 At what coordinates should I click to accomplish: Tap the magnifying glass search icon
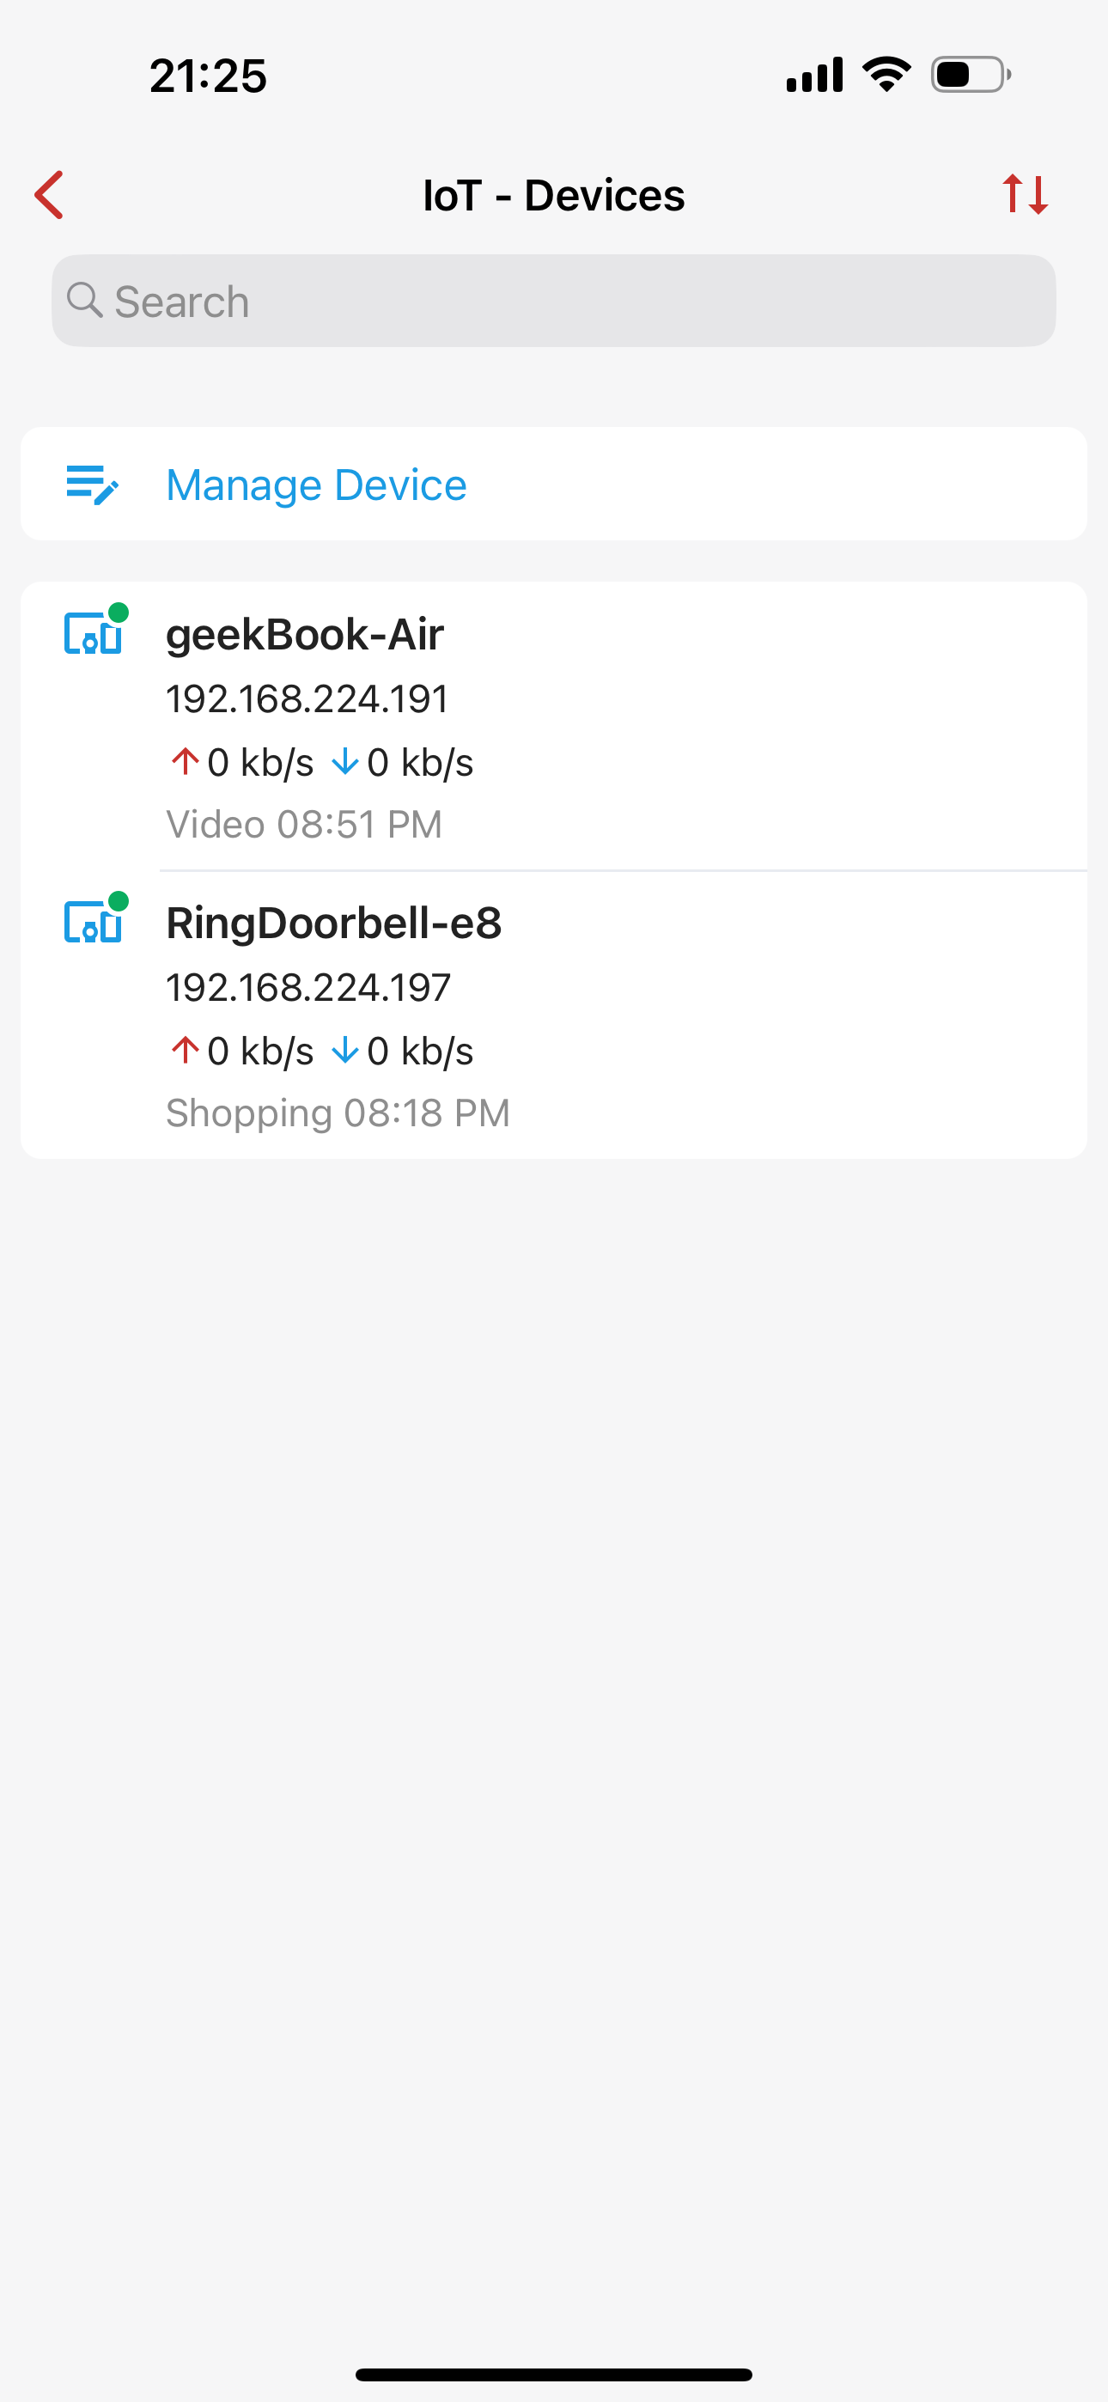(x=84, y=301)
